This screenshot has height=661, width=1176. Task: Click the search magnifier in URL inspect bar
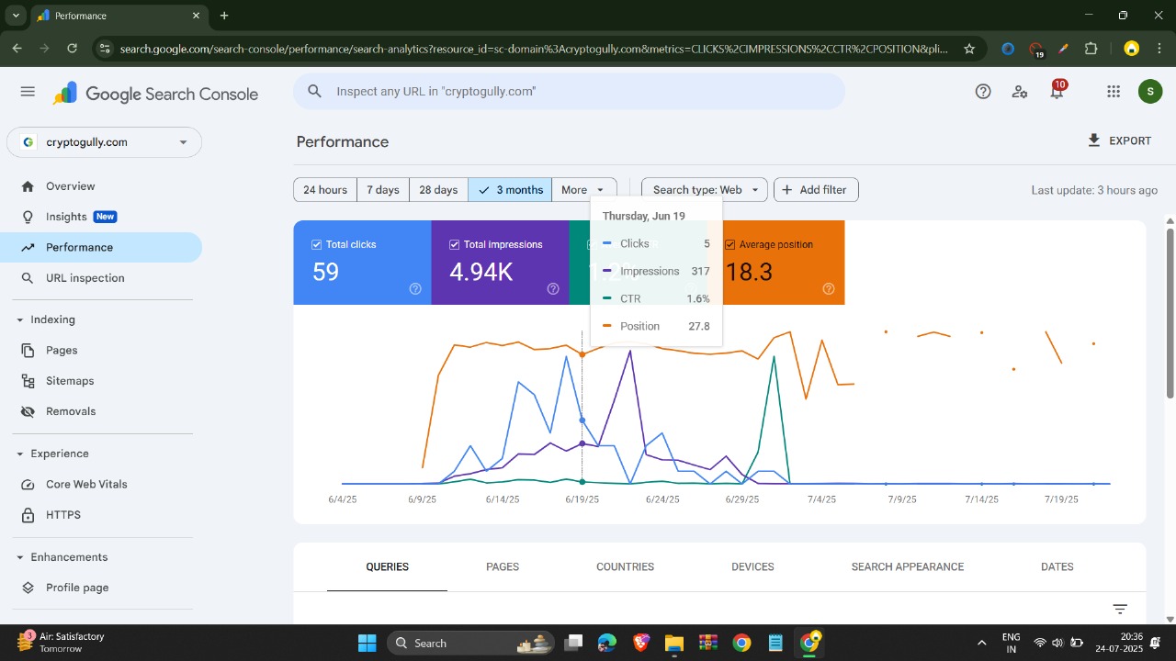coord(314,91)
